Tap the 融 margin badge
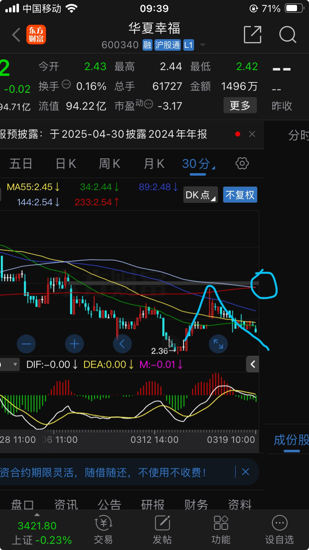Screen dimensions: 309x550 point(147,45)
